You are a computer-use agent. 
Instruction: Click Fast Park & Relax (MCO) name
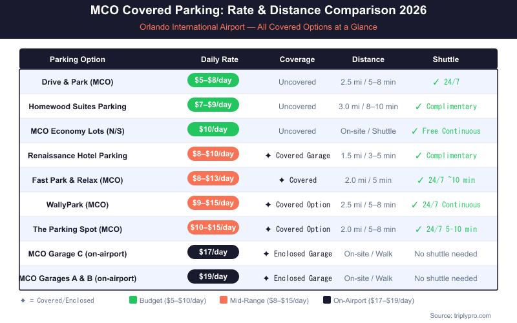(78, 180)
